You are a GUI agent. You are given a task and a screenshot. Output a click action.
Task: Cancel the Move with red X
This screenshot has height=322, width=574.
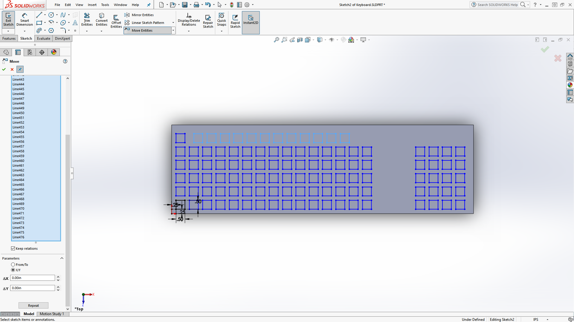coord(12,69)
